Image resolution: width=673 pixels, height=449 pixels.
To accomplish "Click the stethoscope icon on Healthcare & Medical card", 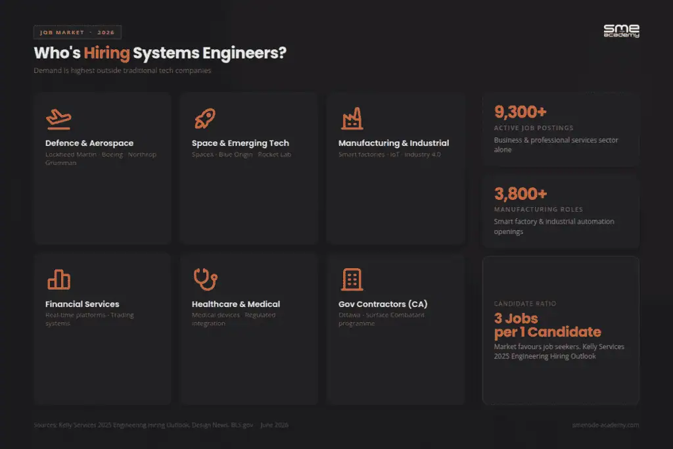I will click(205, 279).
